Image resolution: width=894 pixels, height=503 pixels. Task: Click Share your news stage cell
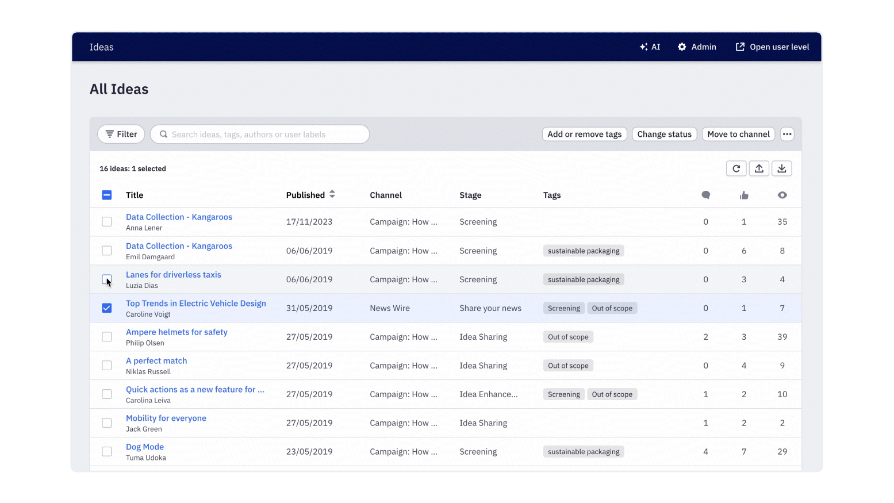[490, 308]
